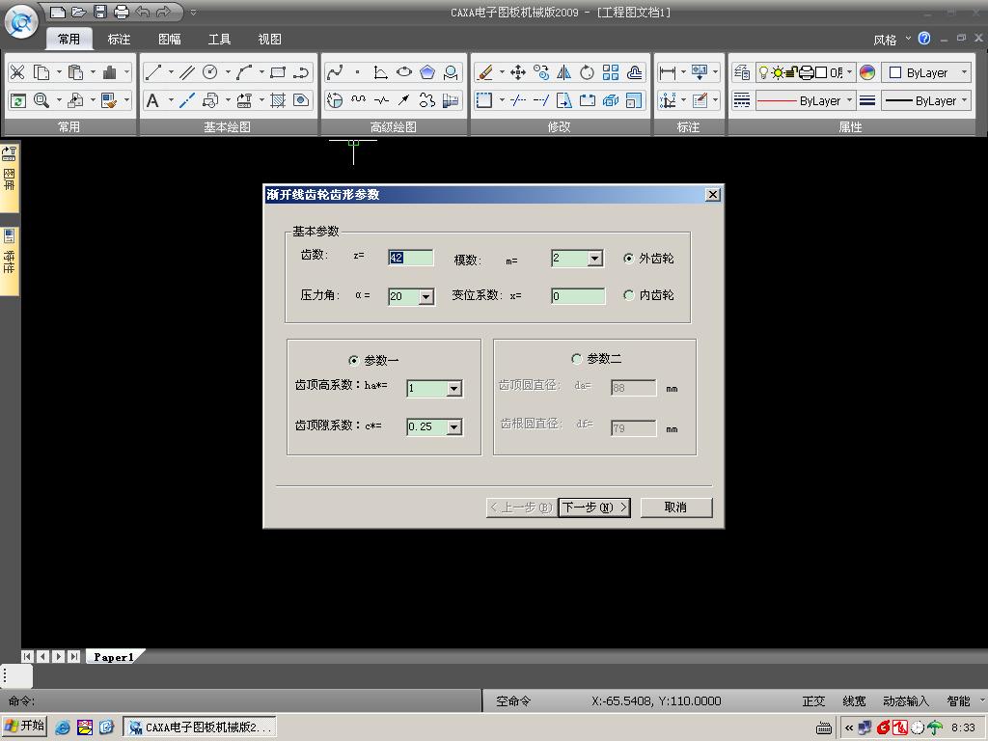Open the 图库 side panel tab
The height and width of the screenshot is (741, 988).
[10, 178]
